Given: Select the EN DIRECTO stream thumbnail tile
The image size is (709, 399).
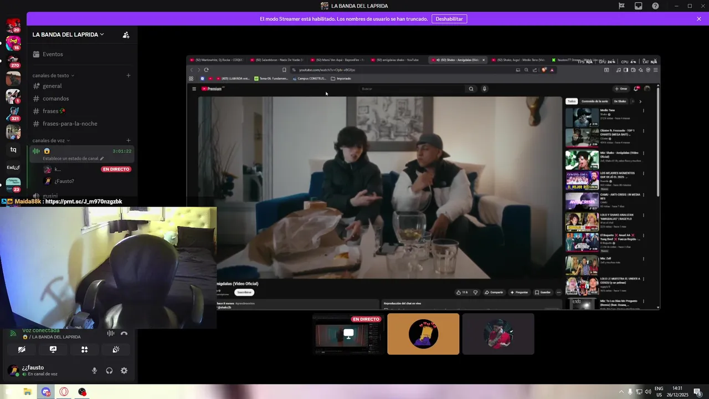Looking at the screenshot, I should tap(348, 334).
